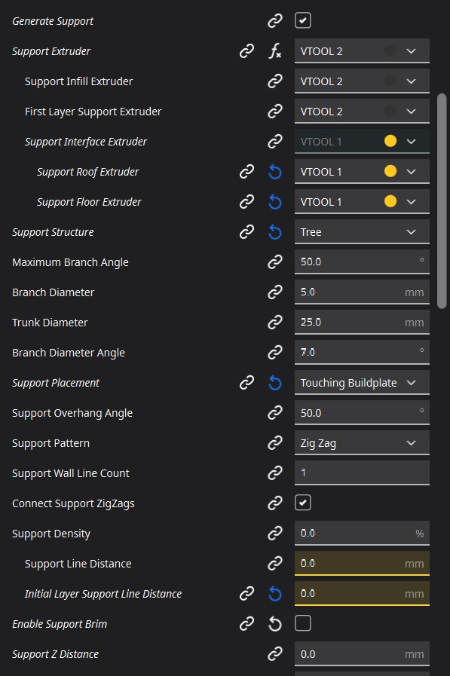
Task: Click link icon for Support Z Distance
Action: 274,654
